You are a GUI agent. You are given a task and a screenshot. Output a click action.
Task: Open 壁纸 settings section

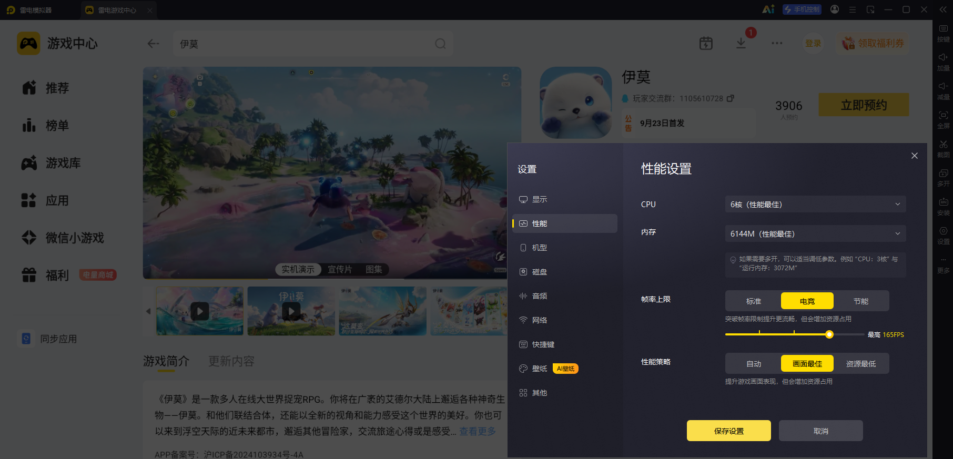click(x=565, y=369)
